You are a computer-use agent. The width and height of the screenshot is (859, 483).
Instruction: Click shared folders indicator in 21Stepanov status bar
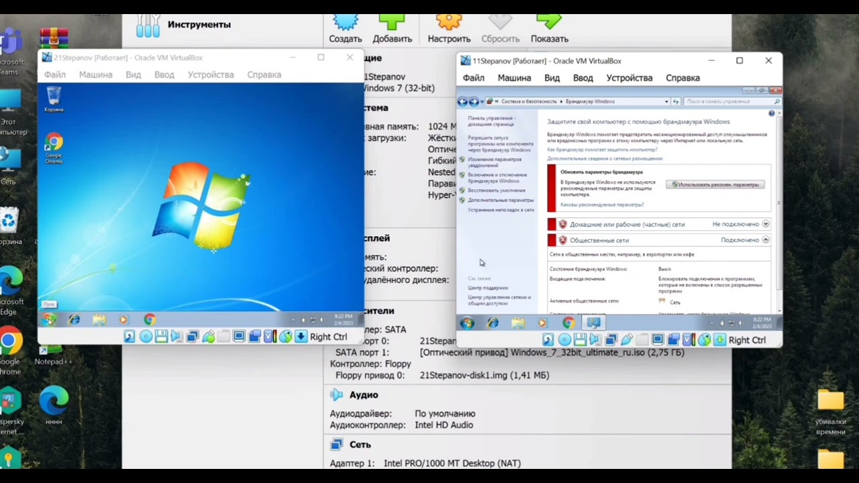223,337
